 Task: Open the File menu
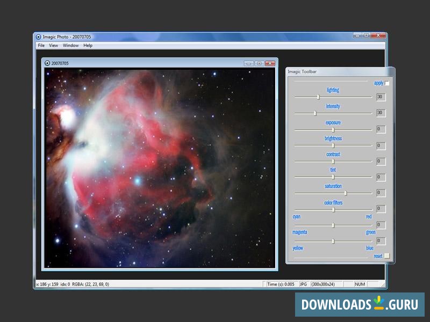pyautogui.click(x=41, y=46)
